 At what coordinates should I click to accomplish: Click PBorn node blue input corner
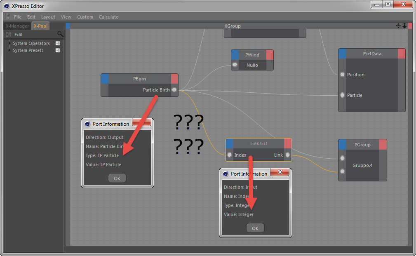click(x=105, y=79)
